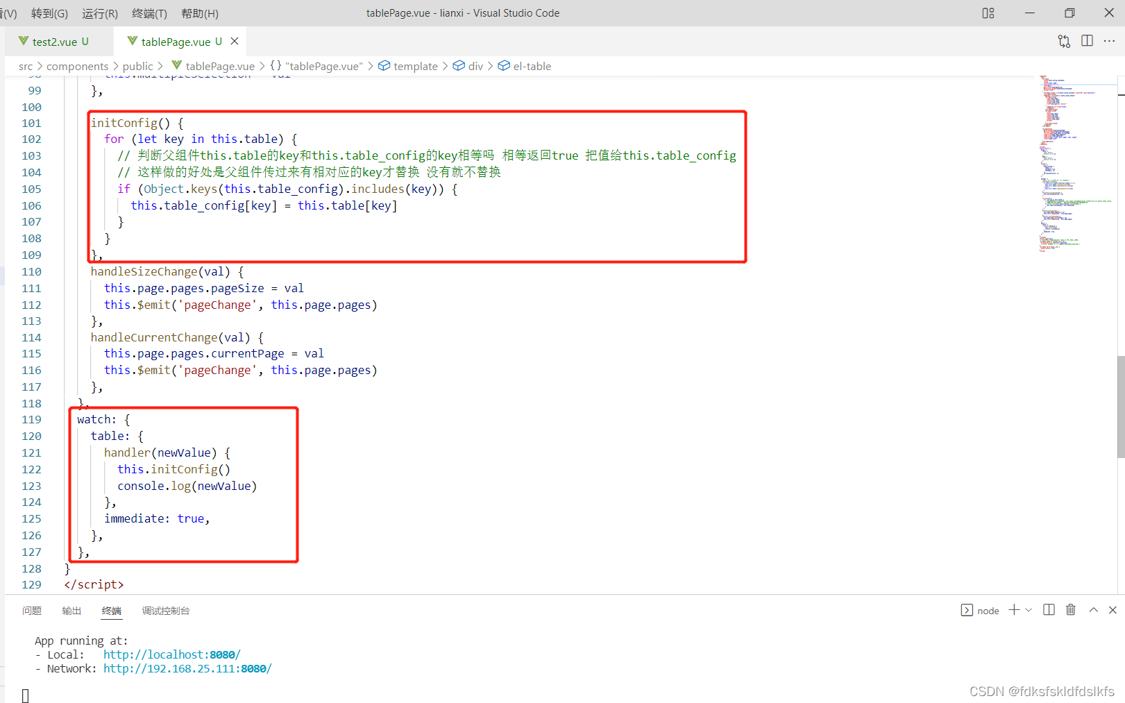1125x703 pixels.
Task: Click immediate: true on line 125
Action: (x=154, y=518)
